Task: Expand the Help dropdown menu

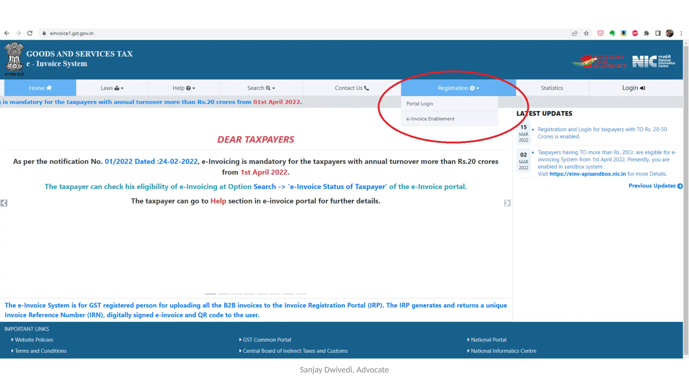Action: pos(184,88)
